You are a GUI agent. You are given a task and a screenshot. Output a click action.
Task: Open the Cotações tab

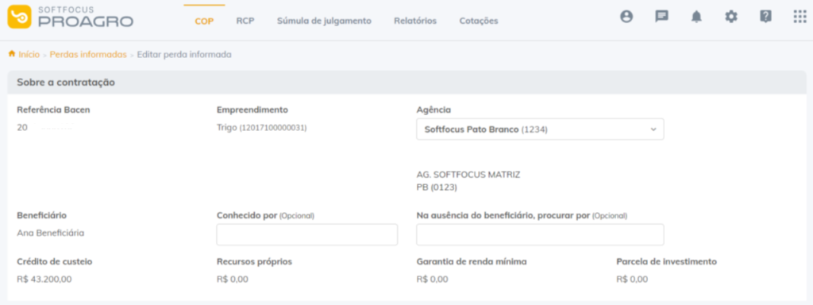pyautogui.click(x=479, y=21)
